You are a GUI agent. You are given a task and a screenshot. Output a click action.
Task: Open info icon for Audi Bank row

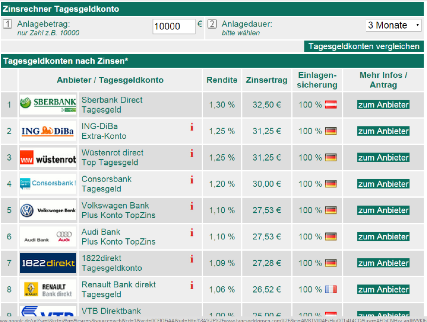click(192, 232)
